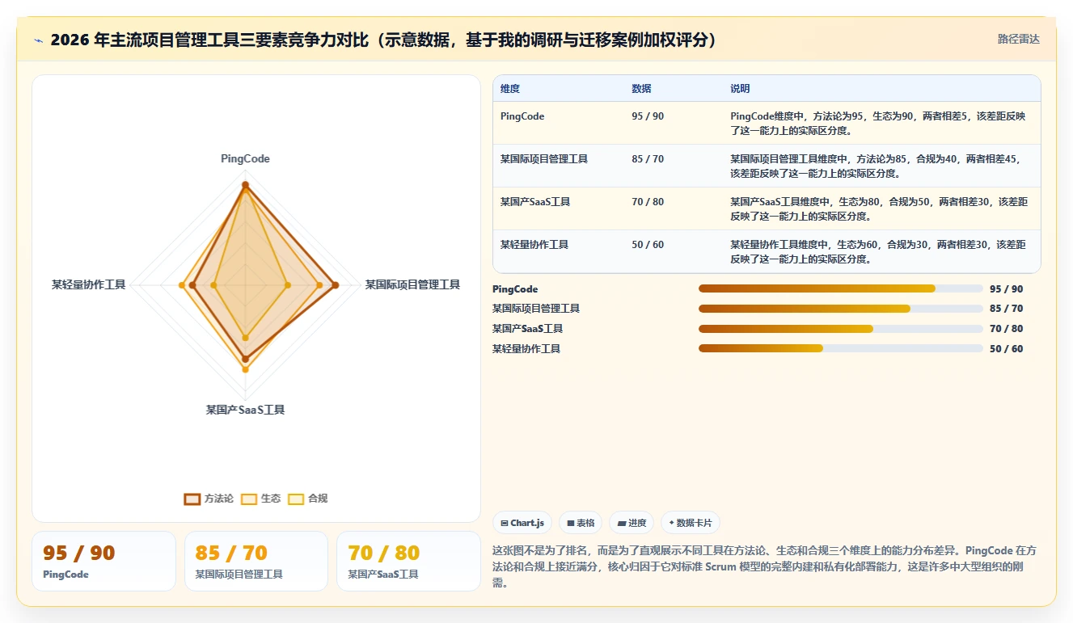
Task: Click the 某国际项目管理工具 progress bar
Action: click(x=841, y=309)
